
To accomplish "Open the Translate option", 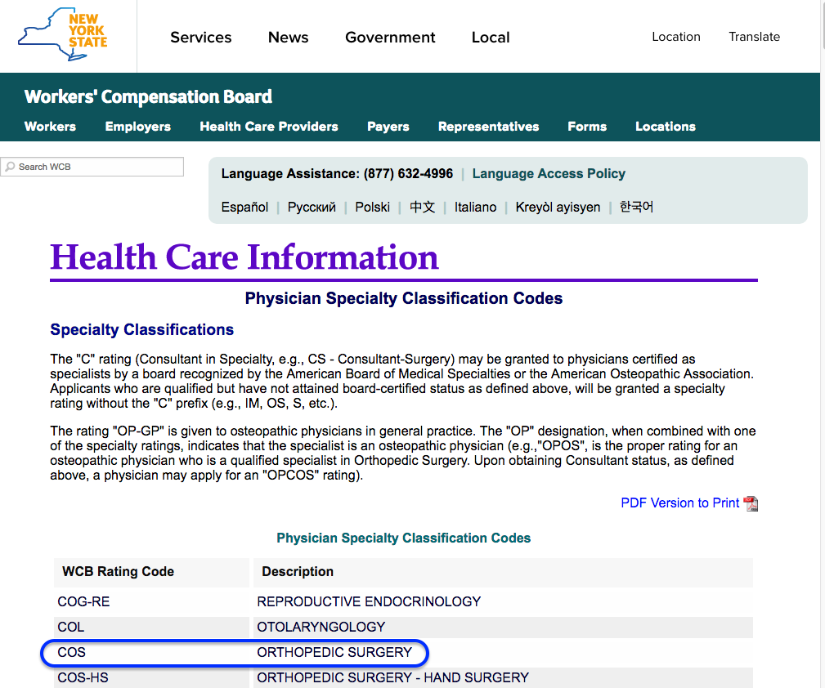I will tap(754, 37).
